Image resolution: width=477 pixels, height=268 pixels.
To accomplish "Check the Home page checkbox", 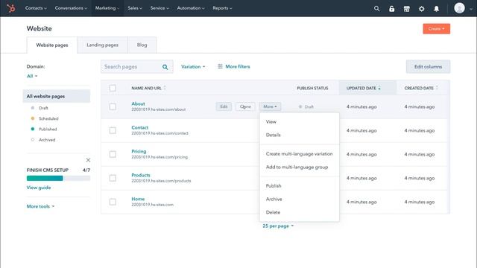I will pos(113,202).
